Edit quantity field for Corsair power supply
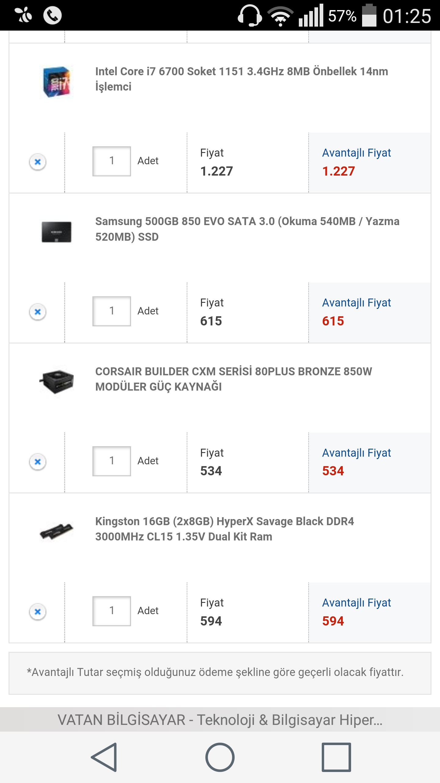This screenshot has height=783, width=440. point(112,461)
